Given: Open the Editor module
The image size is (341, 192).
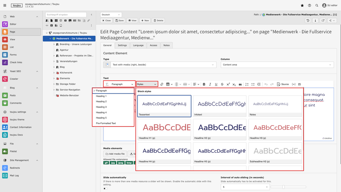Looking at the screenshot, I should tap(21, 24).
